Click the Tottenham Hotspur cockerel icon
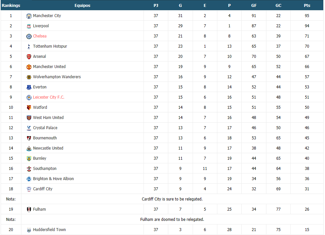Image resolution: width=325 pixels, height=235 pixels. 29,46
